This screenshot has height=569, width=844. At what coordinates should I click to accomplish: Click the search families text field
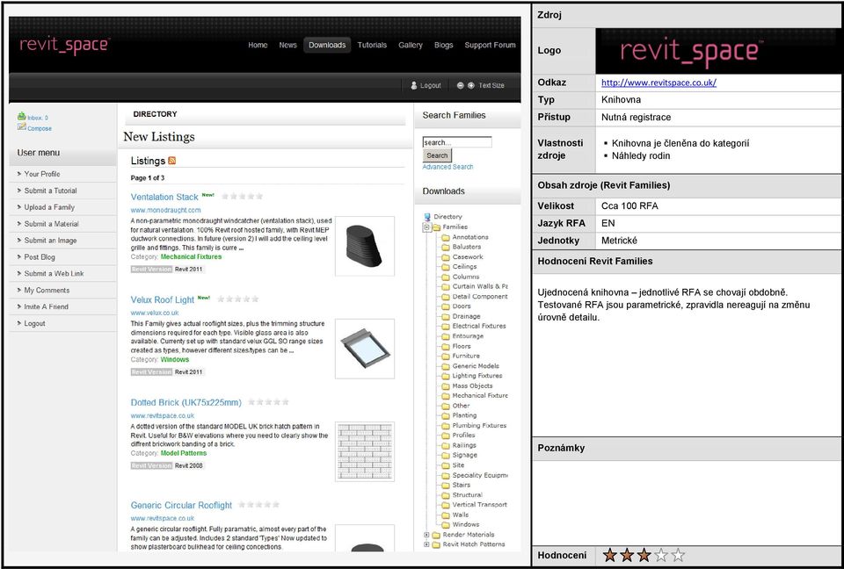pos(457,142)
